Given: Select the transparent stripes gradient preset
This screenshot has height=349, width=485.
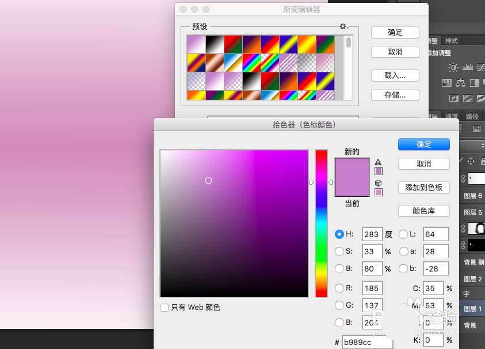Looking at the screenshot, I should click(289, 63).
